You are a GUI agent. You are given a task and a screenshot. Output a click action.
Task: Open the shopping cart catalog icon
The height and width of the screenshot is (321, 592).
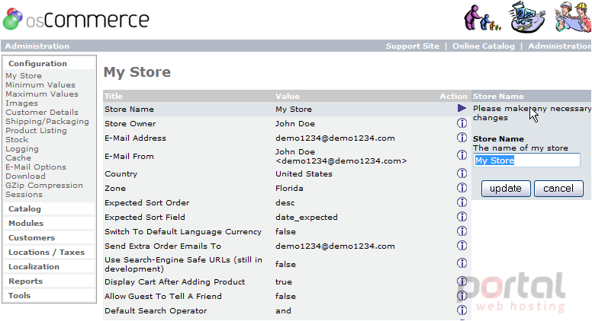click(527, 17)
